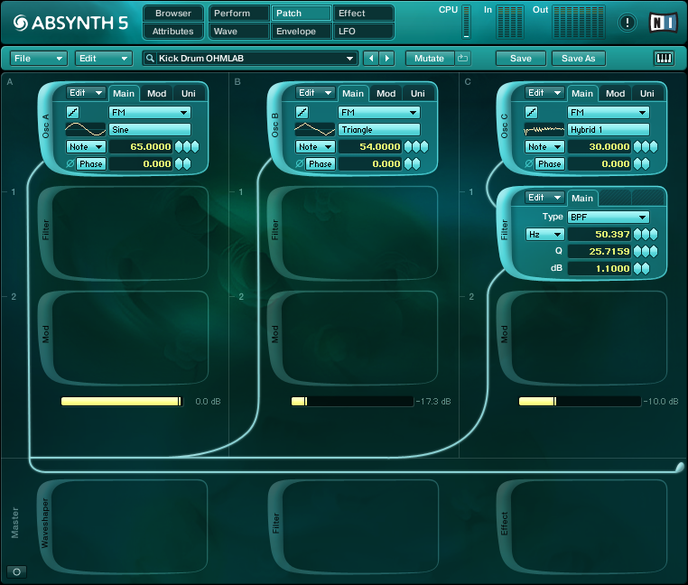Screen dimensions: 688x585
Task: Click the Master circle icon button
Action: [x=16, y=571]
